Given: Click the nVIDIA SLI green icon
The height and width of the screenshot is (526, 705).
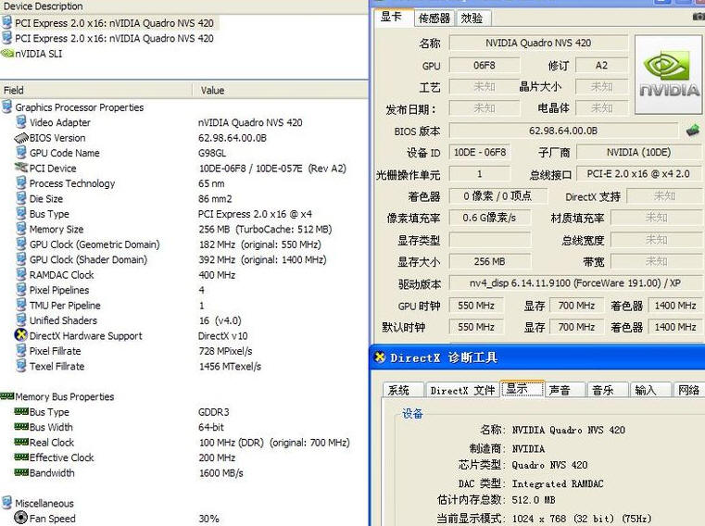Looking at the screenshot, I should point(7,54).
